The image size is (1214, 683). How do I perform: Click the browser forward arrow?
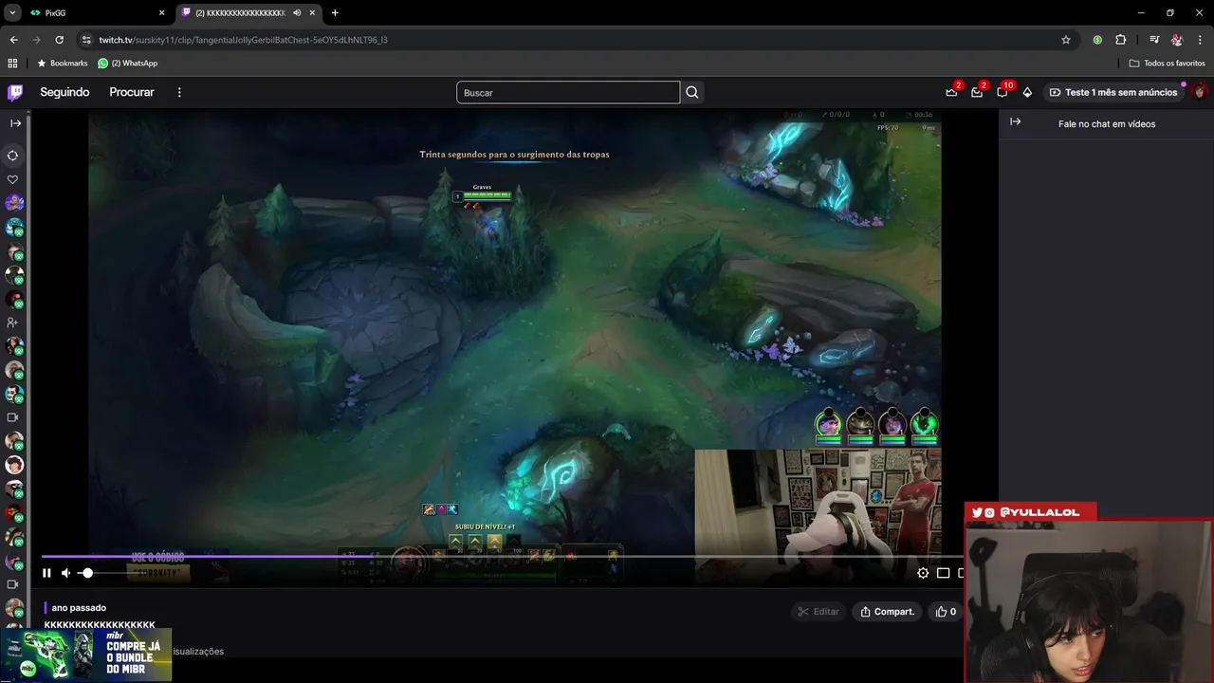click(x=36, y=40)
